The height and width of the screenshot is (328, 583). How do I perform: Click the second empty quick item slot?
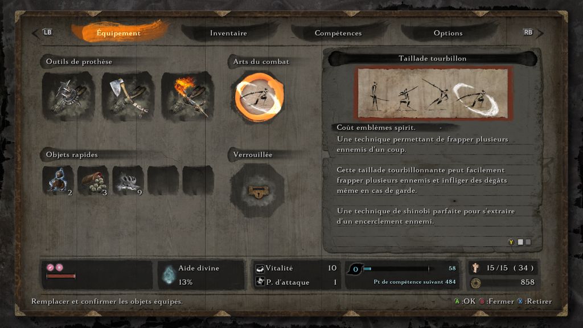point(198,181)
